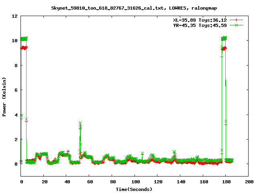This screenshot has width=257, height=193.
Task: Click the x-axis tick label 80
Action: 113,182
